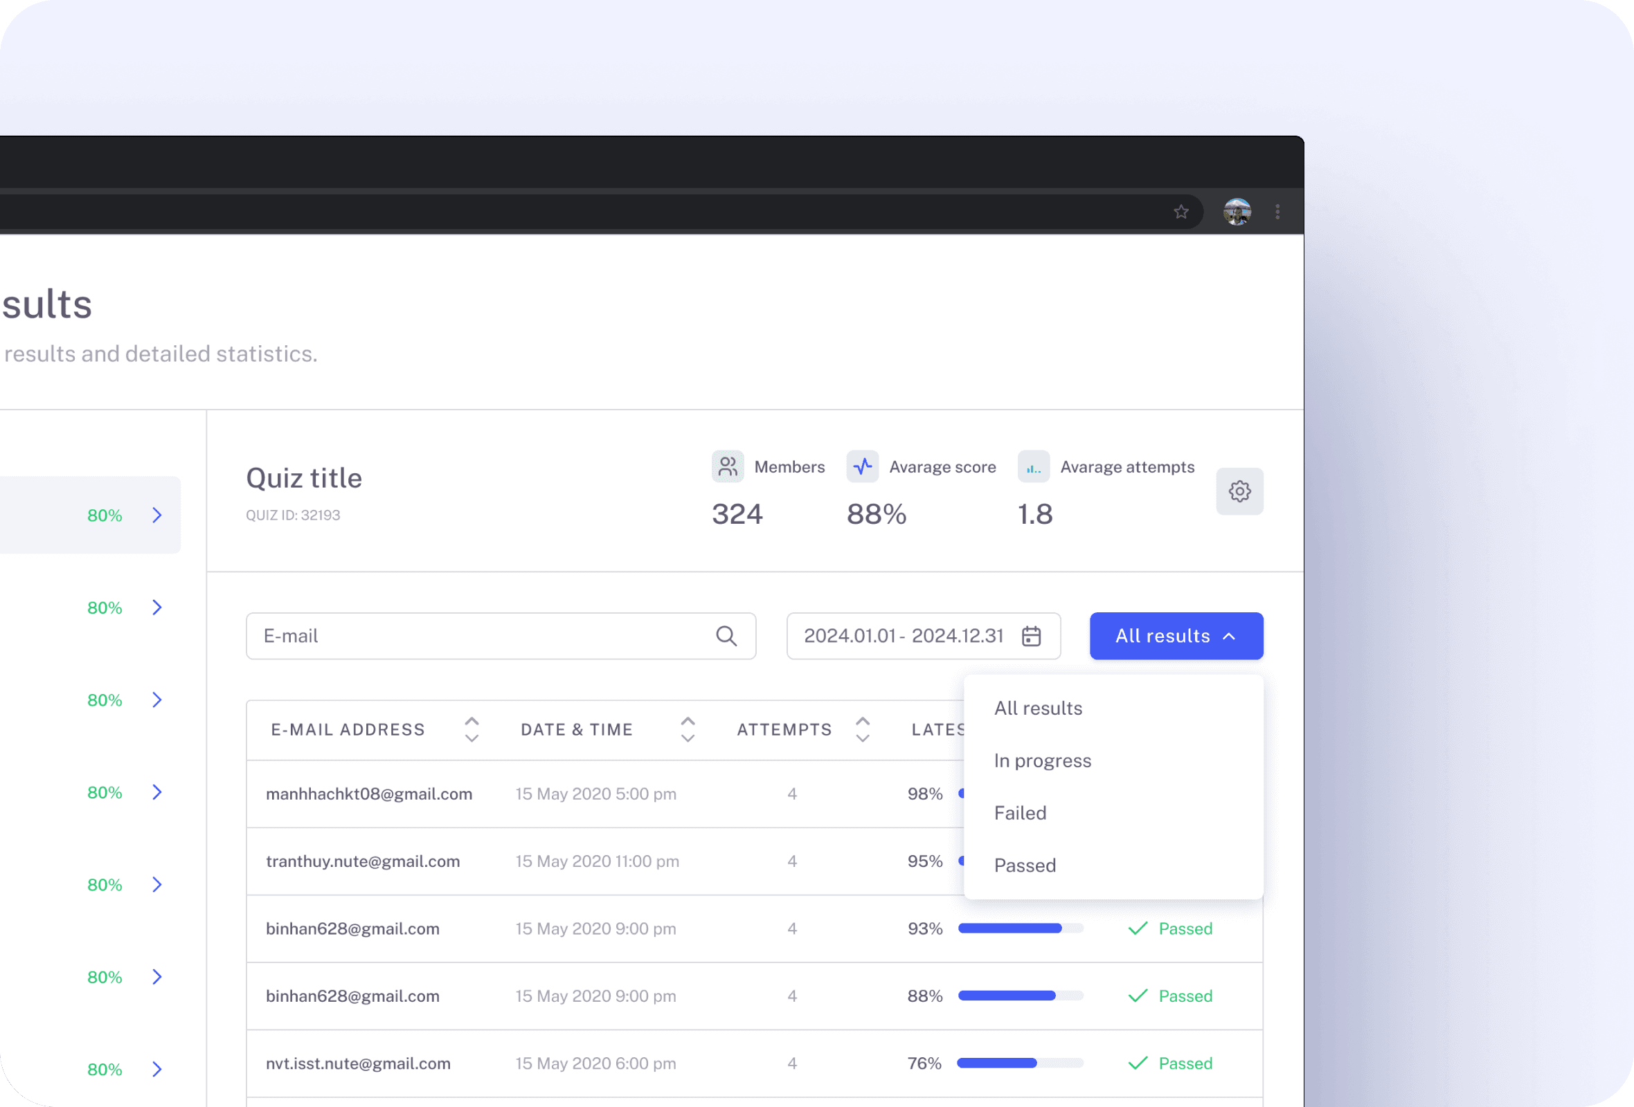The width and height of the screenshot is (1634, 1107).
Task: Select Passed from the results filter menu
Action: (1025, 865)
